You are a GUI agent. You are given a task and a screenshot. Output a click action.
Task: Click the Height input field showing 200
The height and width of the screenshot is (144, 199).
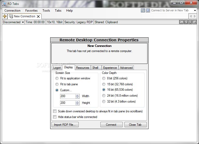pyautogui.click(x=68, y=103)
